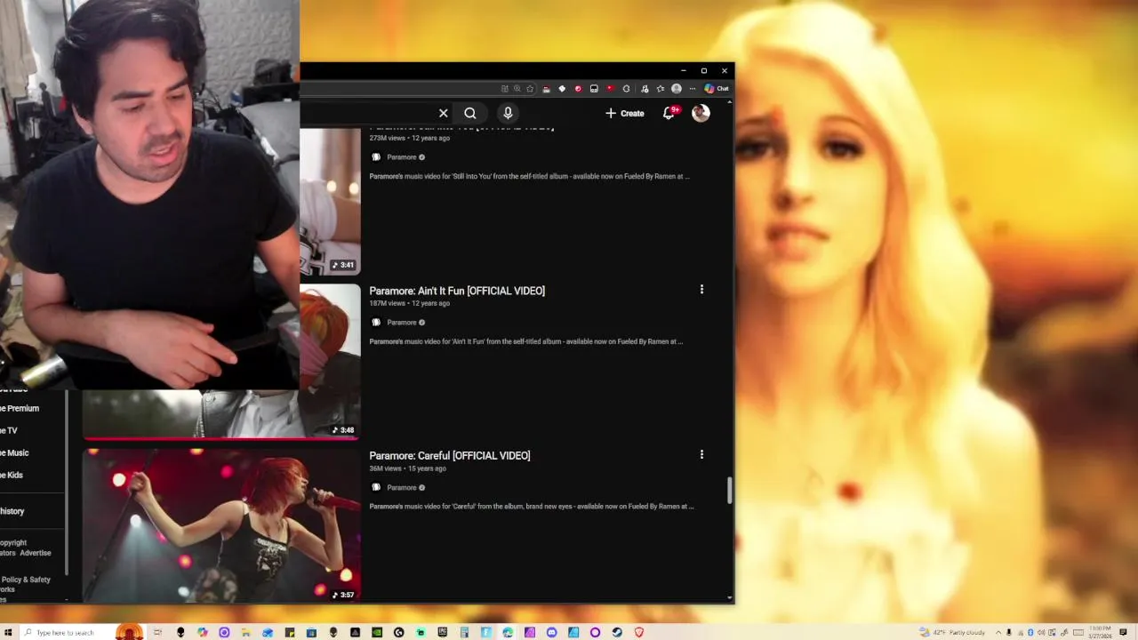Clear the YouTube search box with X
Viewport: 1138px width, 640px height.
pos(443,113)
